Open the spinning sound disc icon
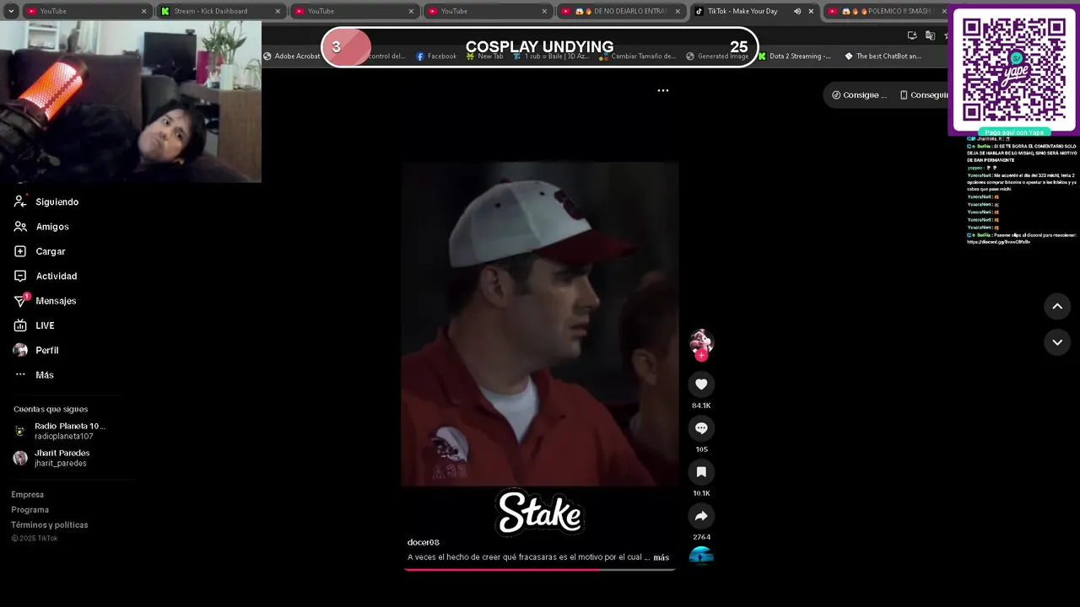Image resolution: width=1080 pixels, height=607 pixels. [701, 555]
